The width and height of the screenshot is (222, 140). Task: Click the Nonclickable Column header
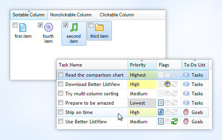click(72, 15)
